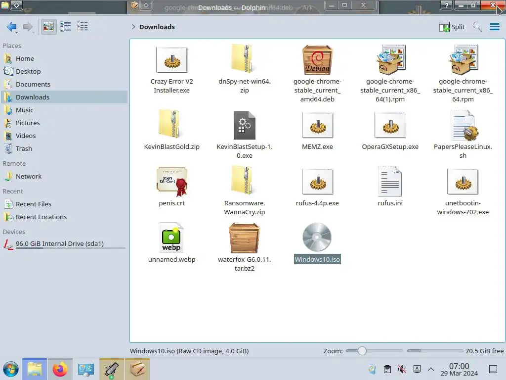The width and height of the screenshot is (506, 380).
Task: Select unetbootin-windows-702.exe icon
Action: pos(463,182)
